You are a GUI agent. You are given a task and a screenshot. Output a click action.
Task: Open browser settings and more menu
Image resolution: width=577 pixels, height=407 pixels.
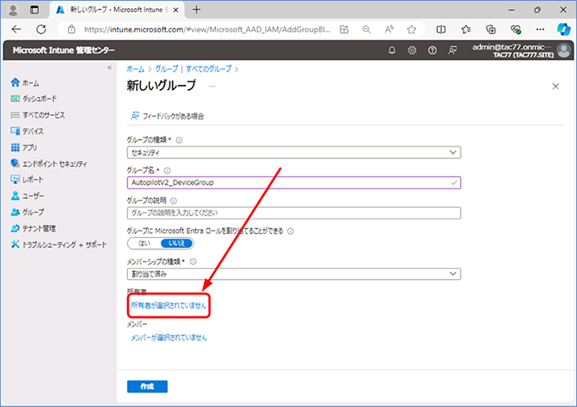(540, 29)
